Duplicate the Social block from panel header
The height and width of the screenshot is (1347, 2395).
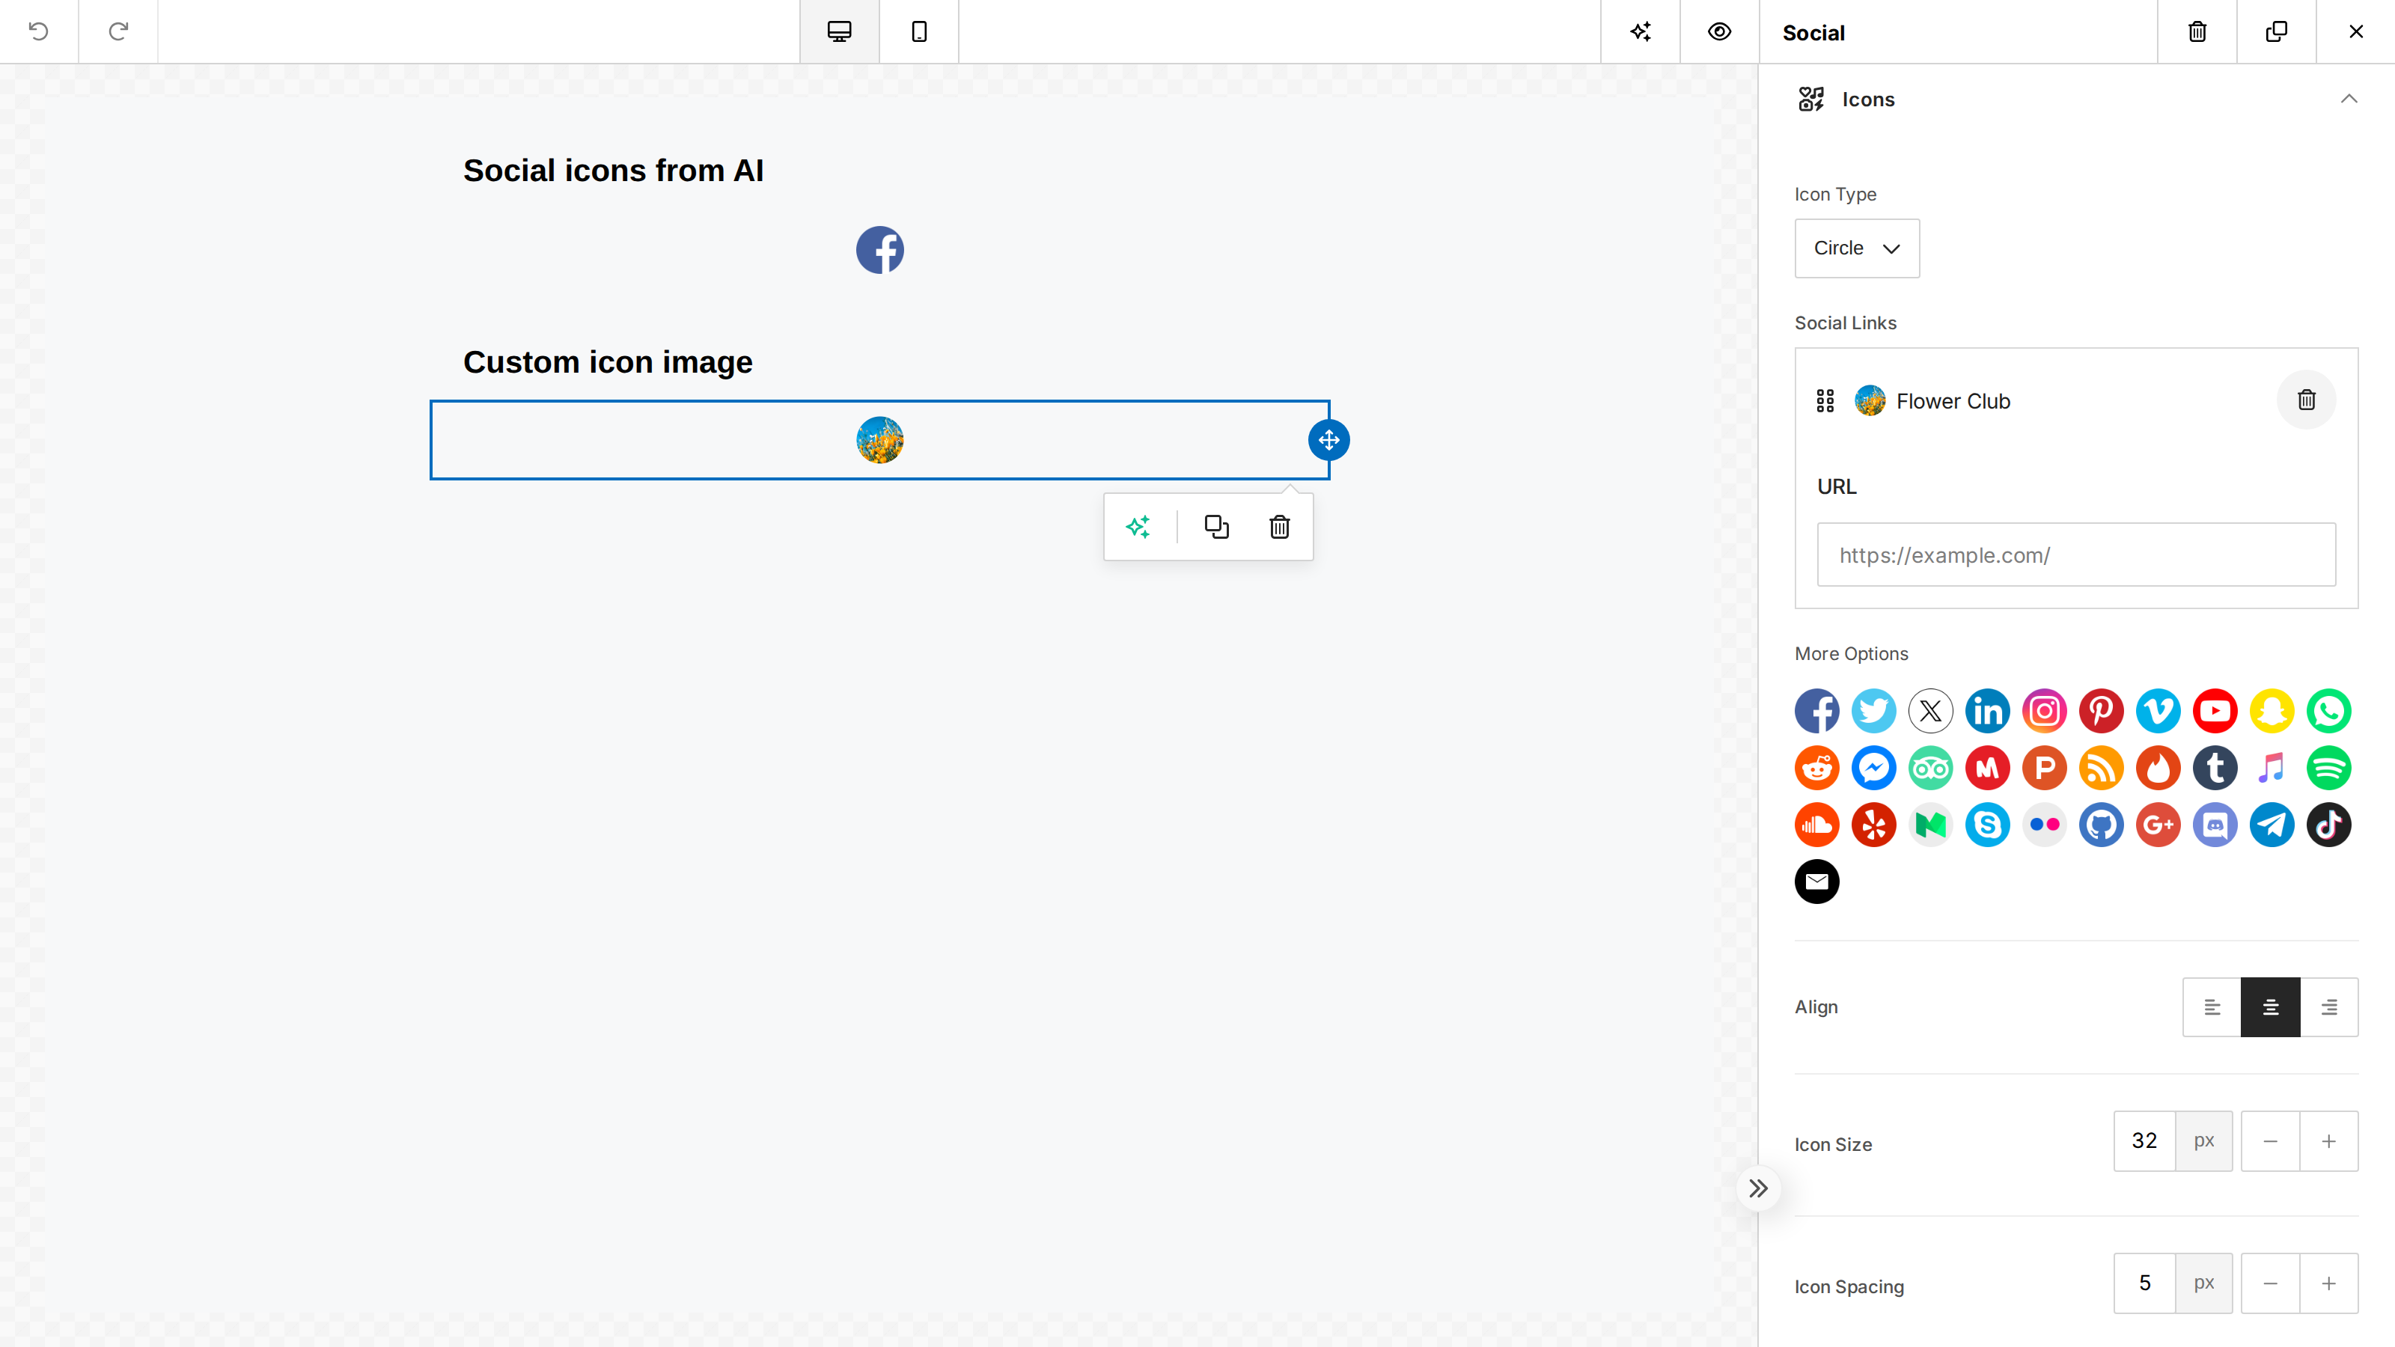point(2276,31)
